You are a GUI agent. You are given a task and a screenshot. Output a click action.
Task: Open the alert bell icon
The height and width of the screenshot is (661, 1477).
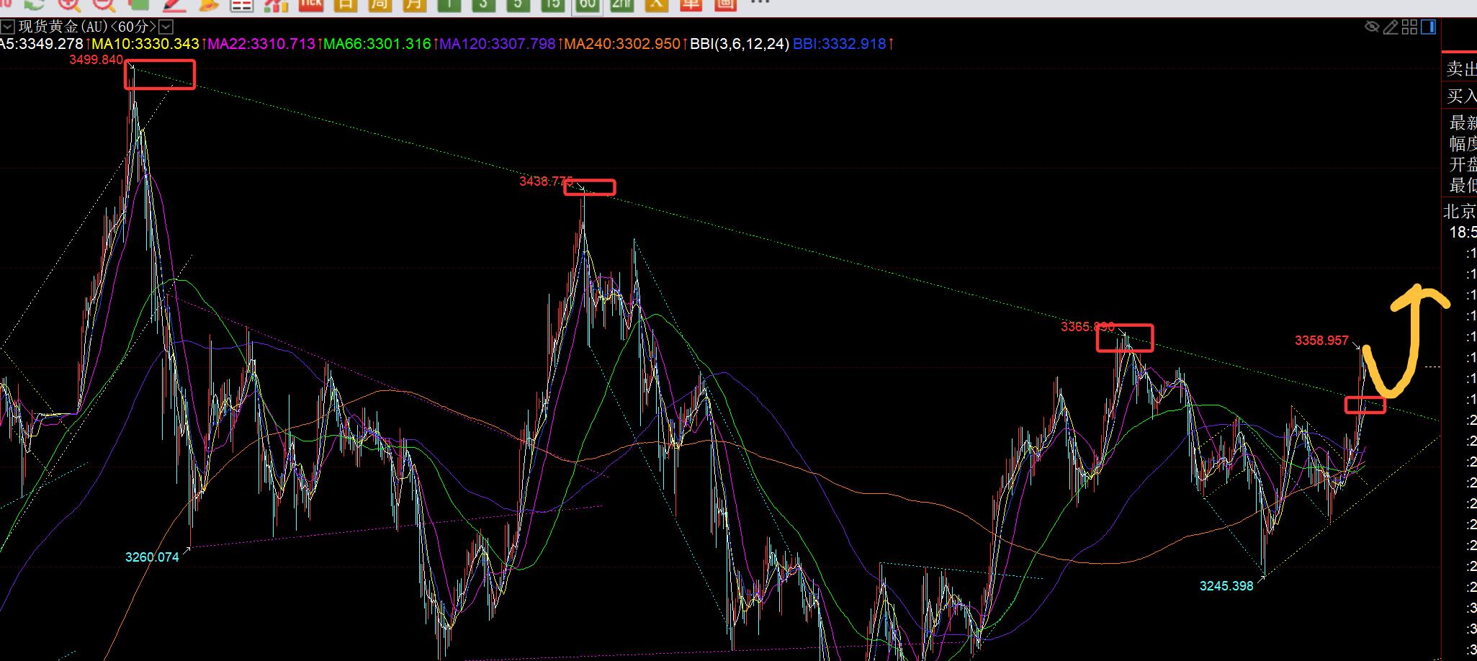pos(208,4)
